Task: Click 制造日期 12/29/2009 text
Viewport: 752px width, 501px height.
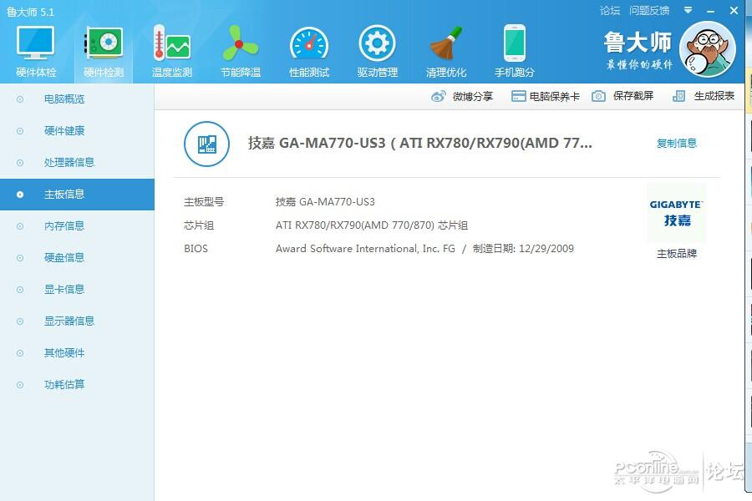Action: click(523, 248)
